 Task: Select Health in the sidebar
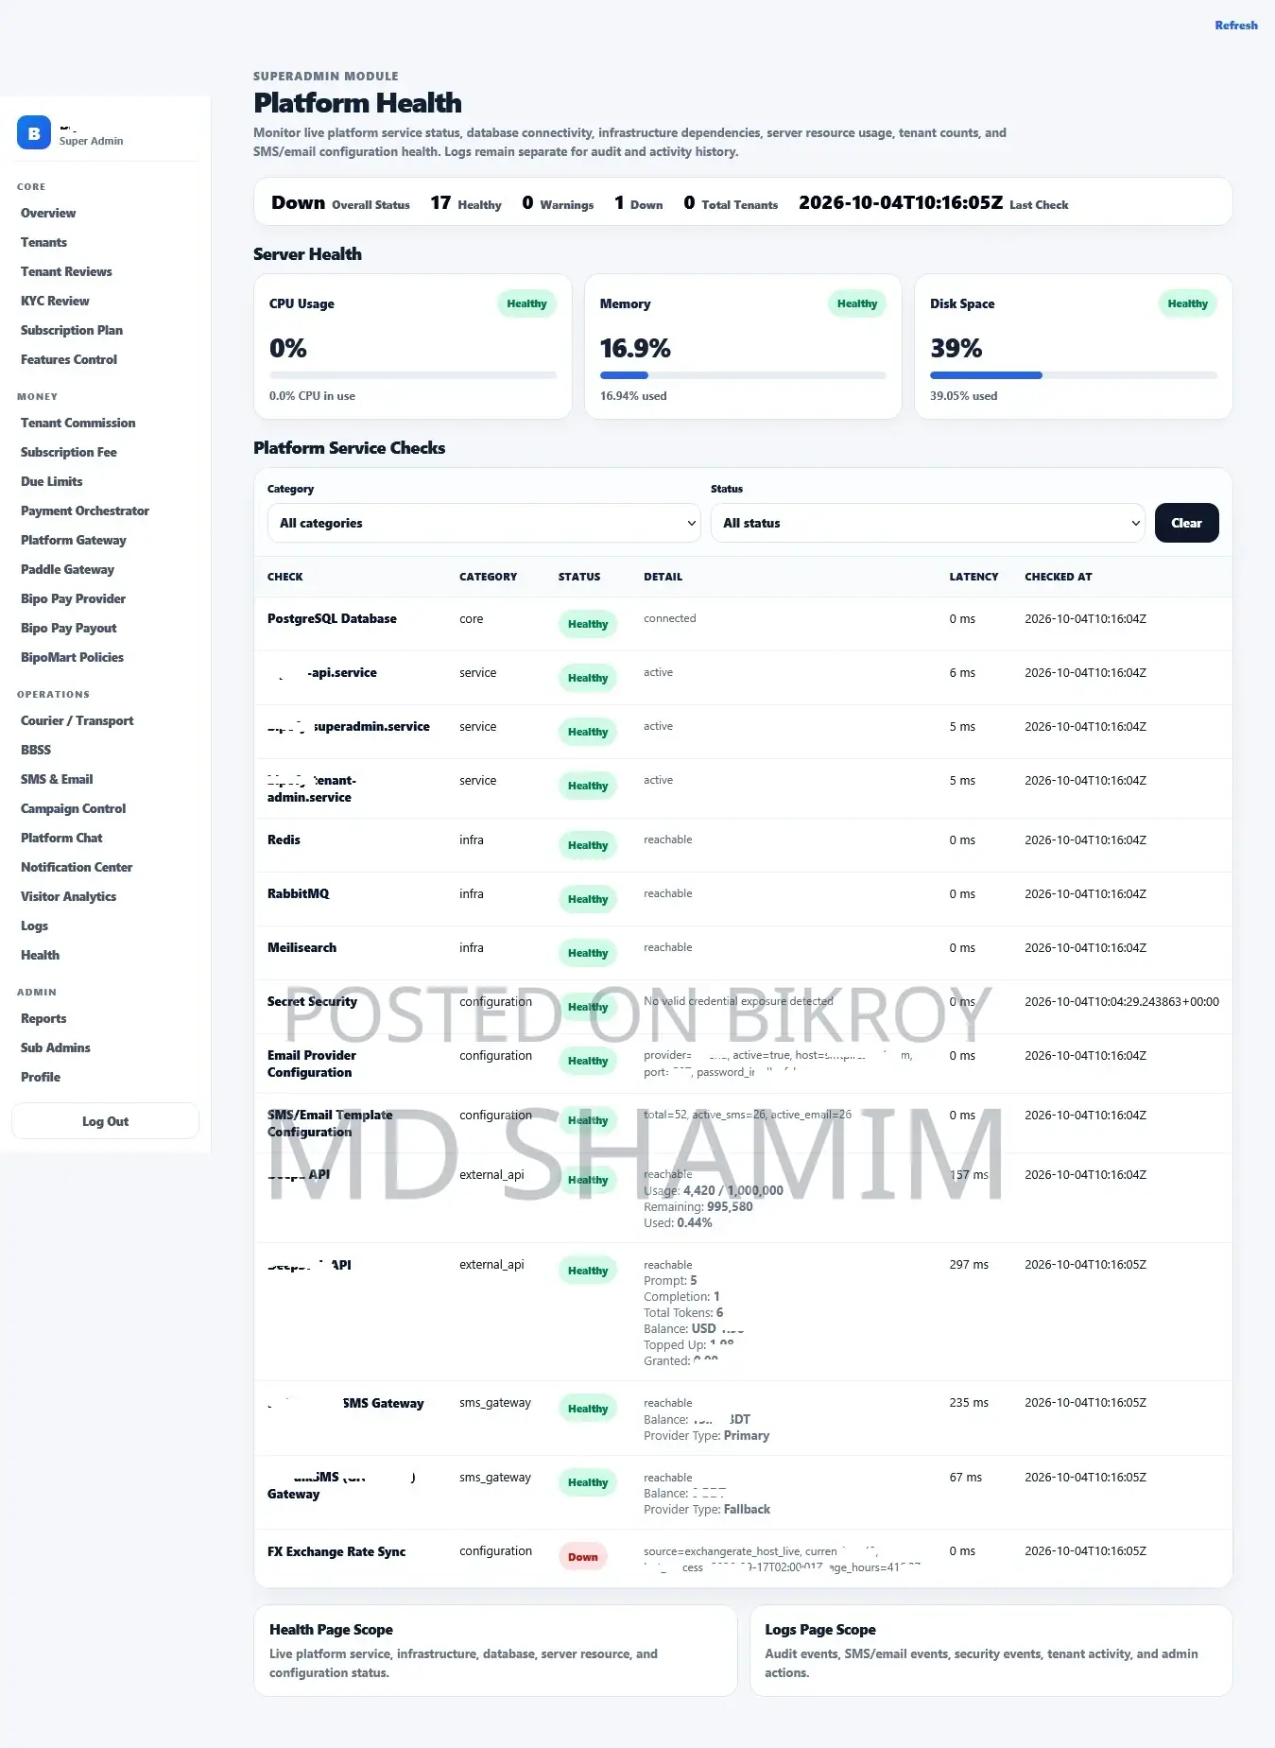click(40, 956)
